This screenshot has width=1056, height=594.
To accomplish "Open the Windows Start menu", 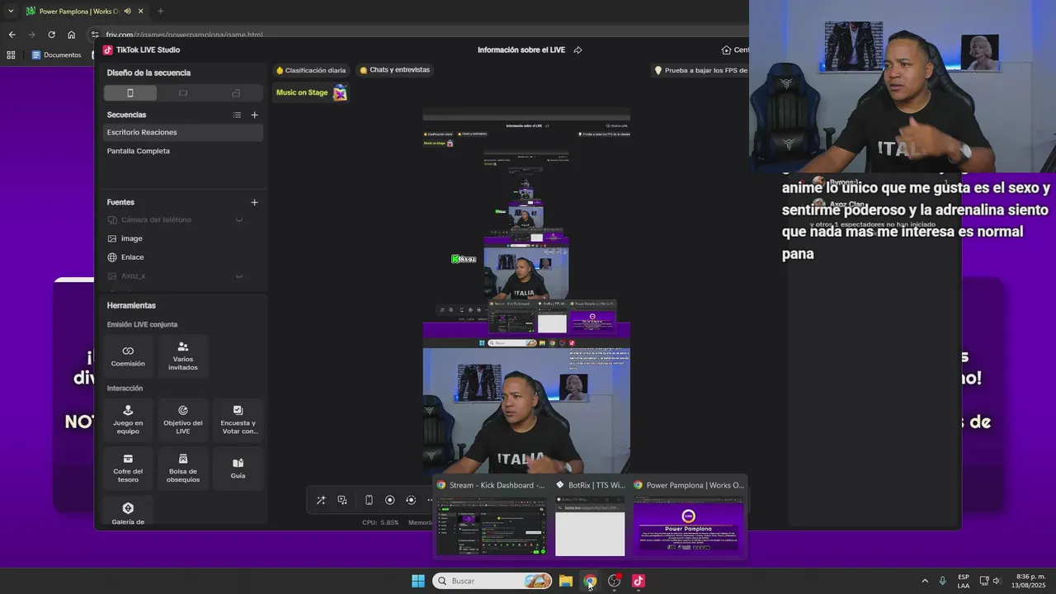I will pos(418,581).
